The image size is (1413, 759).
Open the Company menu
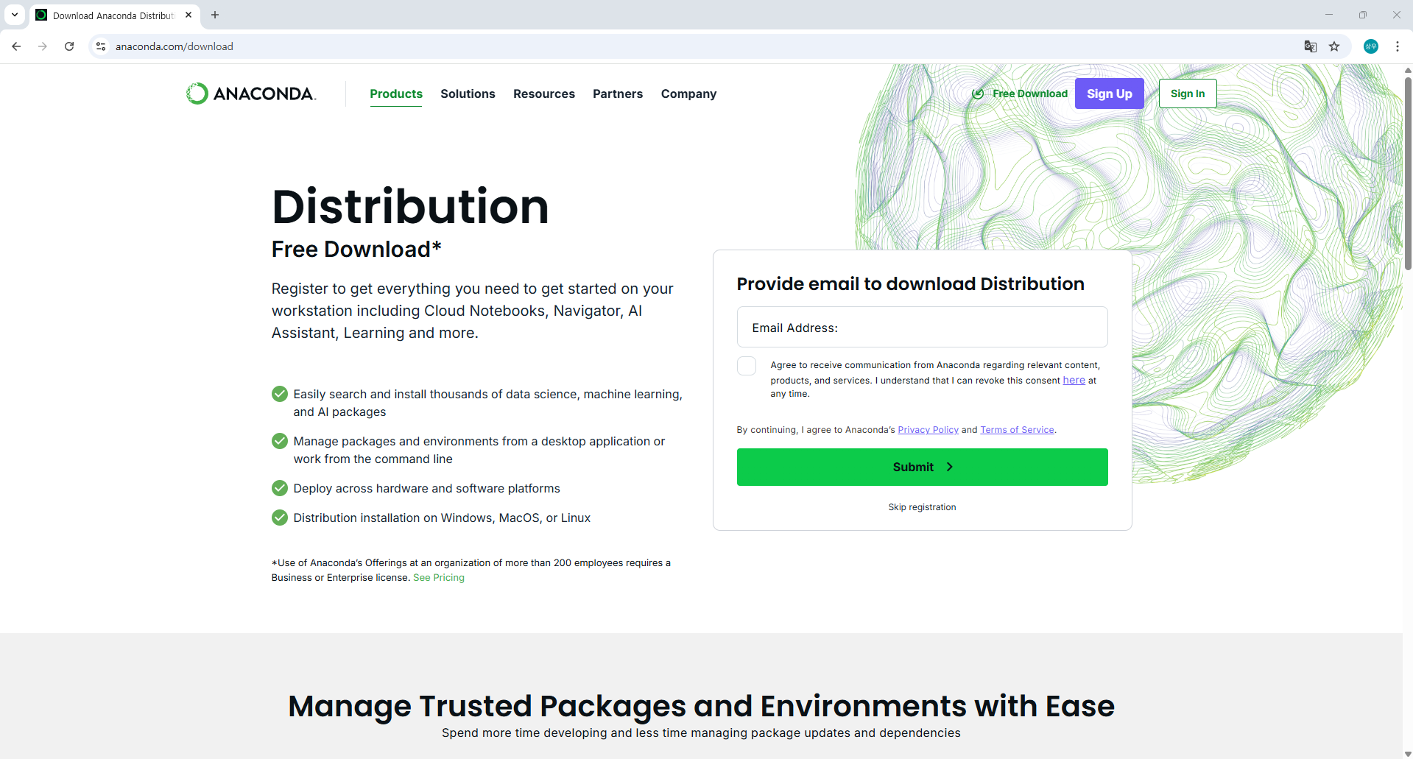(688, 94)
